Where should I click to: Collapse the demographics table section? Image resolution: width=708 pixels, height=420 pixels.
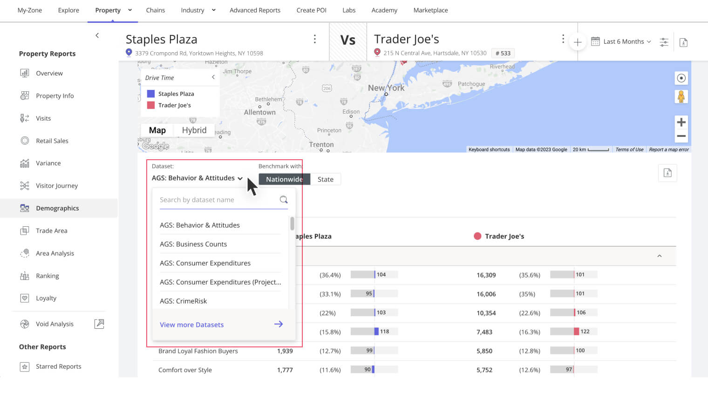[x=660, y=256]
